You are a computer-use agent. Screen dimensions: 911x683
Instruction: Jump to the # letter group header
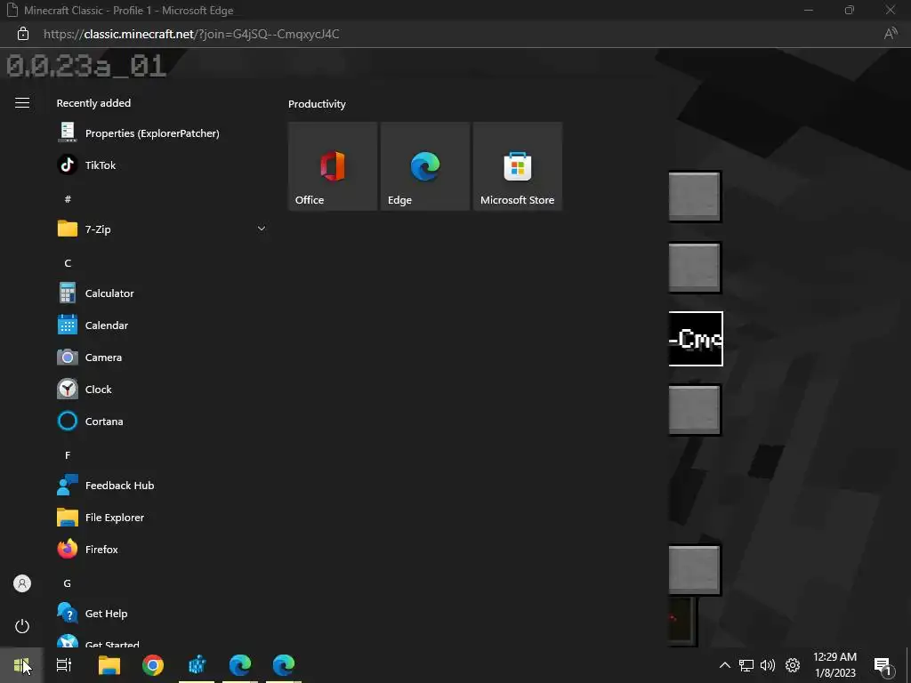pyautogui.click(x=68, y=199)
